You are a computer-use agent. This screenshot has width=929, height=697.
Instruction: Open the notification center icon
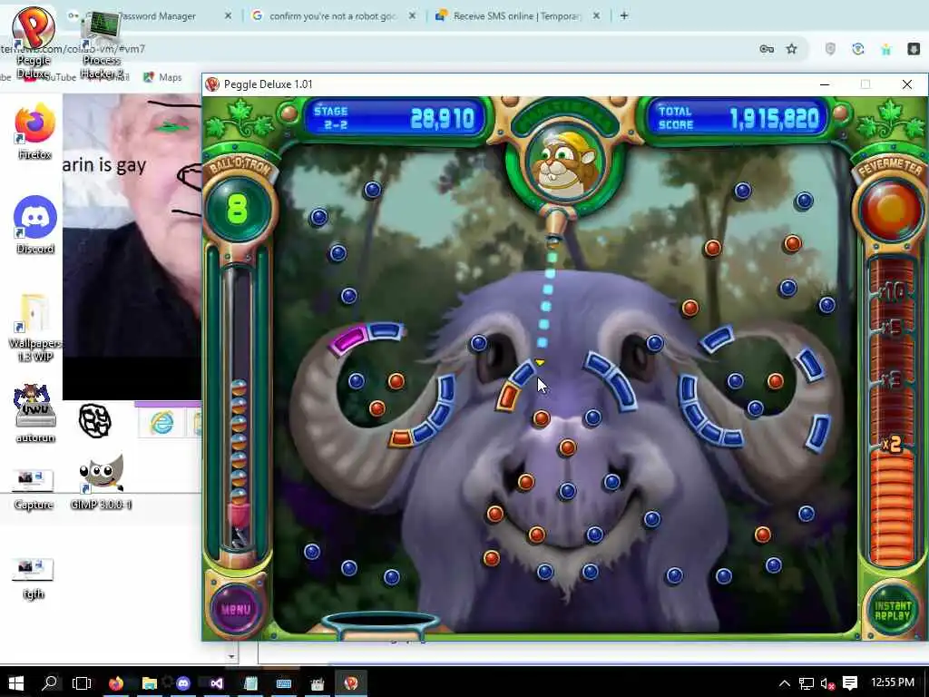850,683
